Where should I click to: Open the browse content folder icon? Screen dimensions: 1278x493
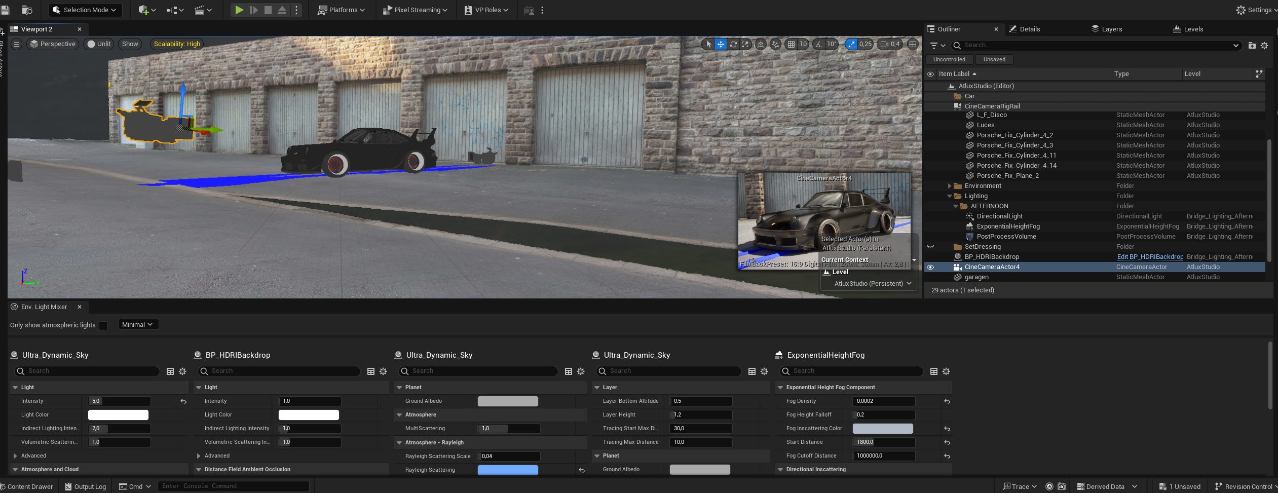pos(27,10)
